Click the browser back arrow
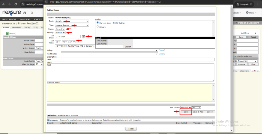Image resolution: width=262 pixels, height=134 pixels. [3, 4]
